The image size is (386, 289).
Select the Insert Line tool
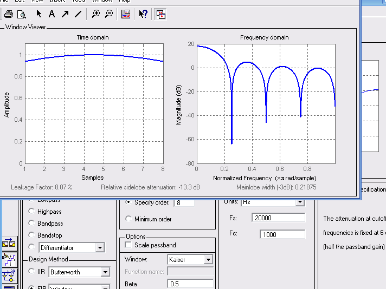tap(78, 15)
